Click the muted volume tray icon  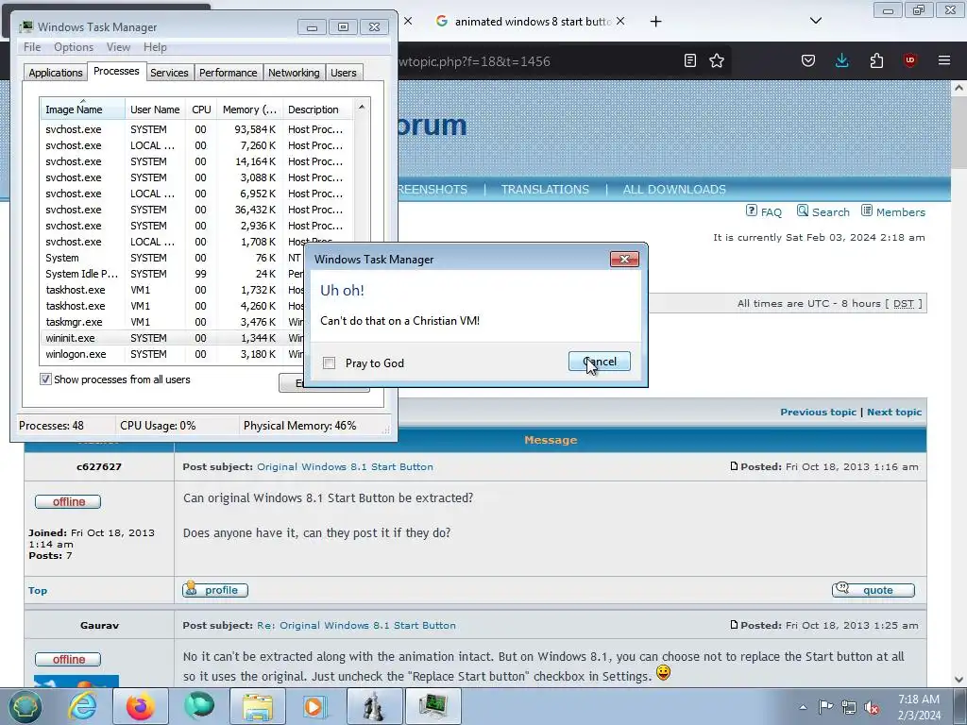tap(872, 707)
